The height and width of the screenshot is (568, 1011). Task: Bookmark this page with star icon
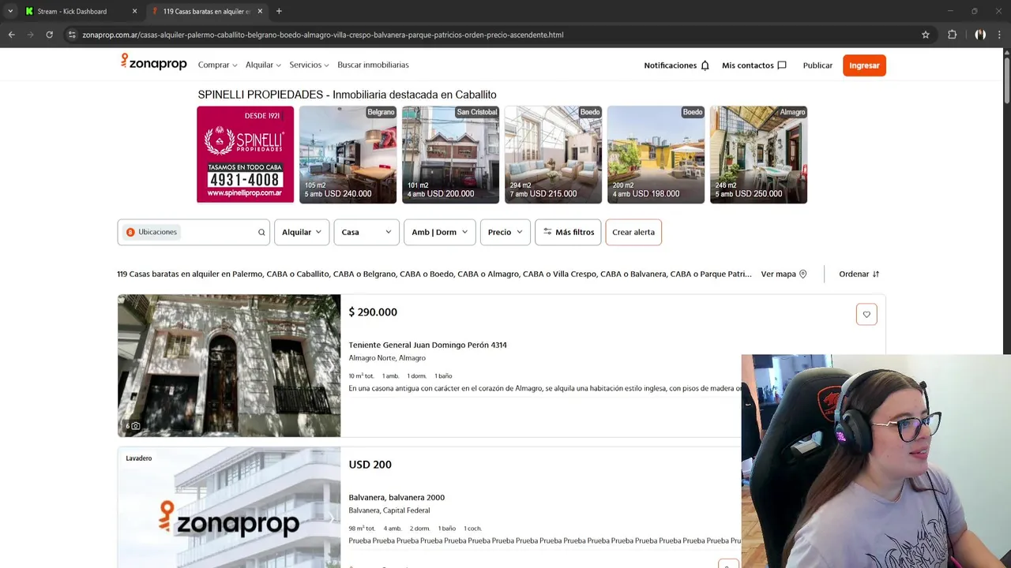pos(926,35)
